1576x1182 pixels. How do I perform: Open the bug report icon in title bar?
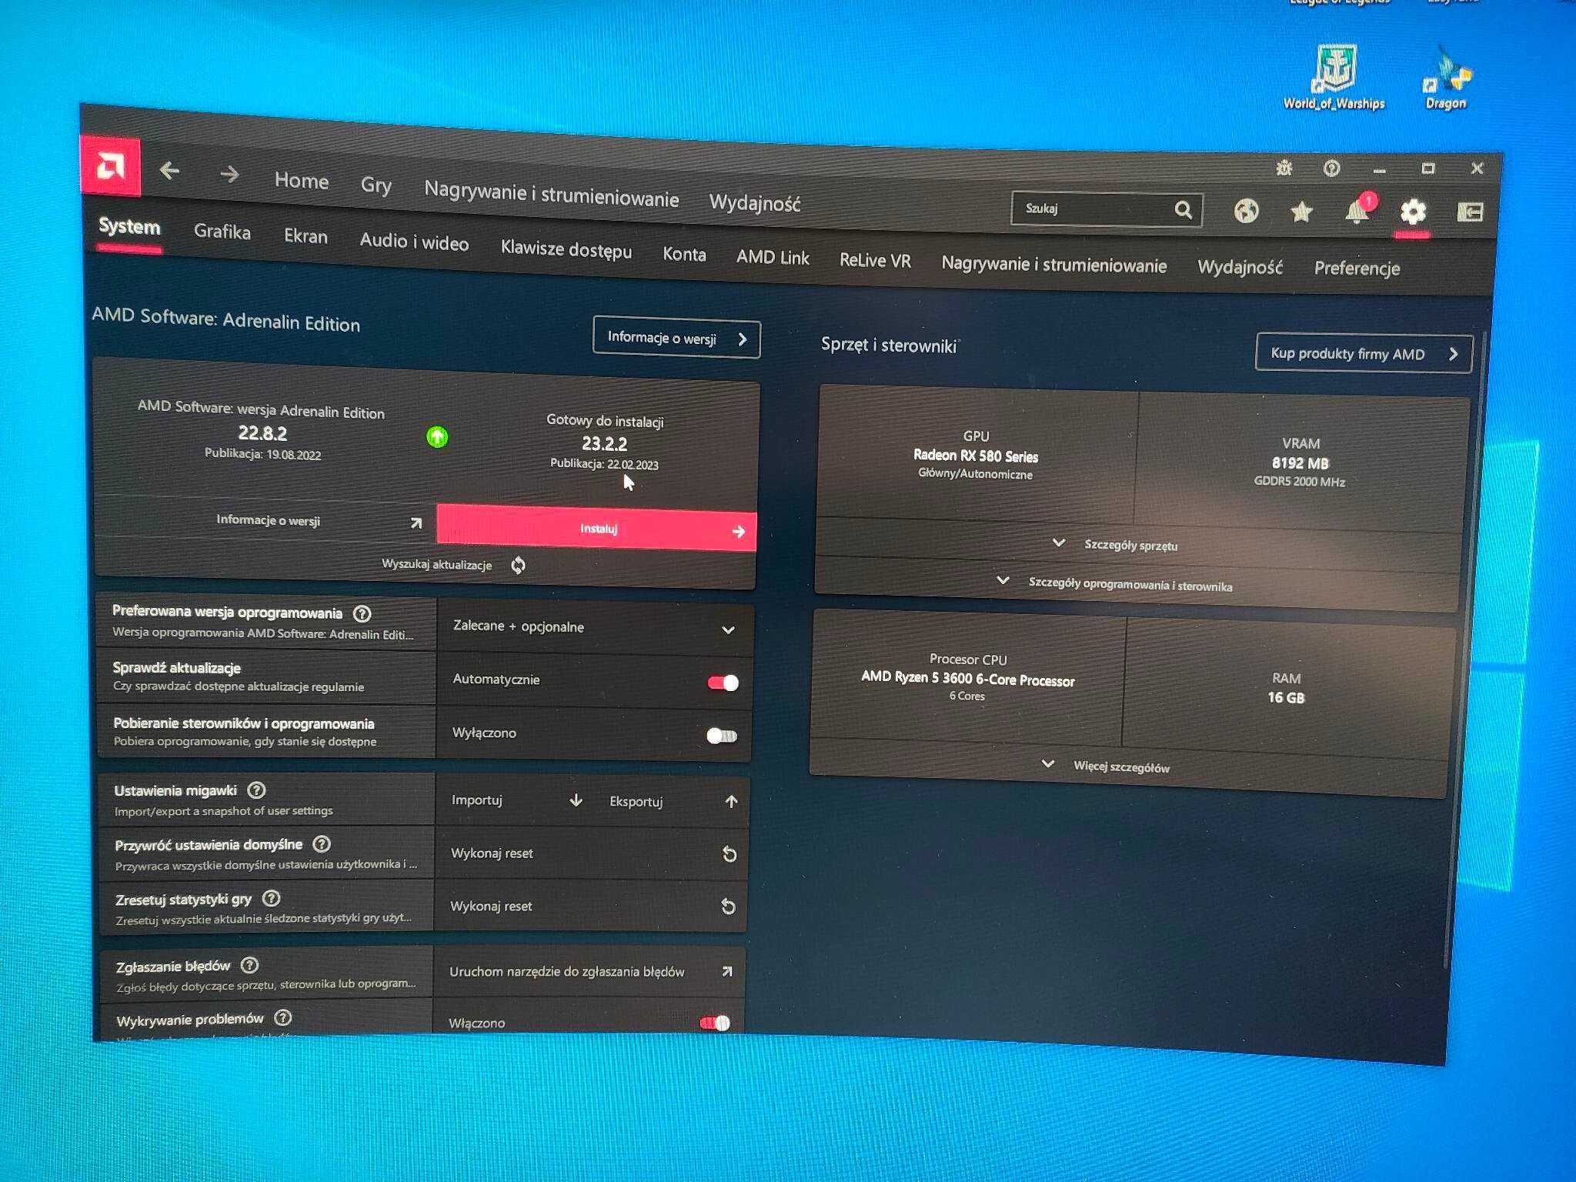(x=1284, y=168)
